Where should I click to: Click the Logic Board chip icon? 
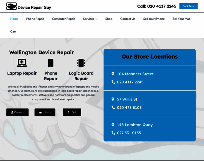click(x=81, y=63)
